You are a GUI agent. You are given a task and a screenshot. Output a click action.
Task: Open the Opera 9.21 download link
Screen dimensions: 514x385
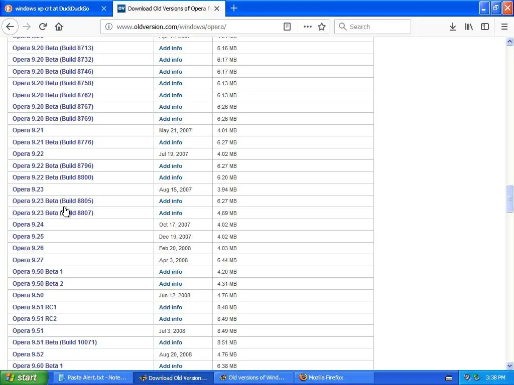point(28,130)
